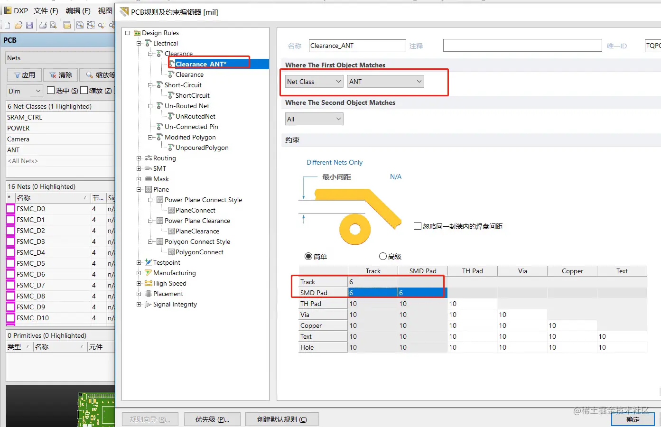Tick the 缩放 (Z) checkbox in PCB panel
Viewport: 661px width, 427px height.
pyautogui.click(x=84, y=90)
